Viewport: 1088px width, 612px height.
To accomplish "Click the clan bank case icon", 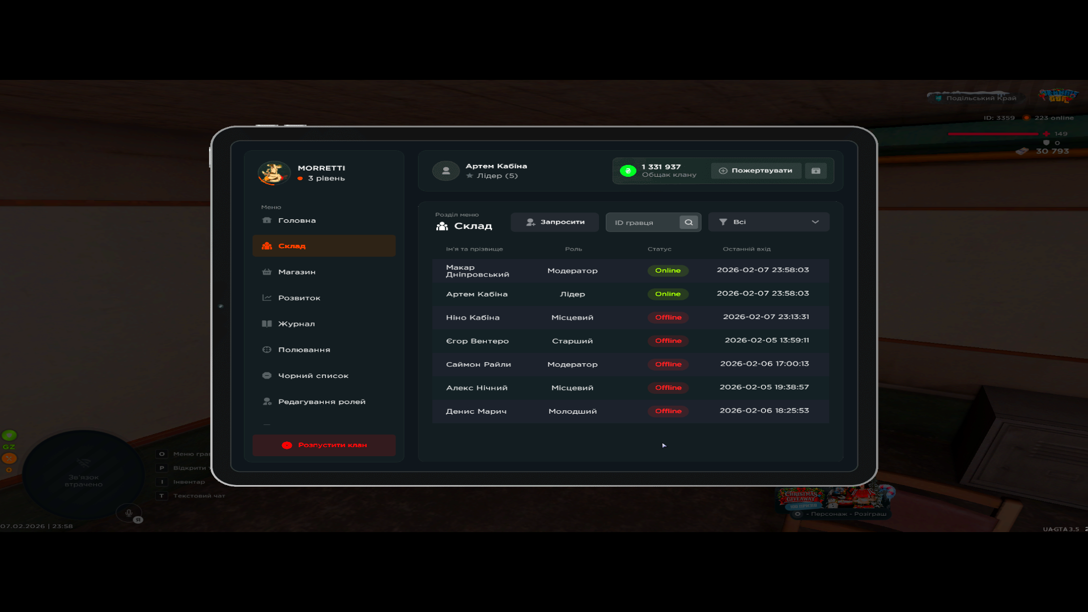I will pos(815,171).
